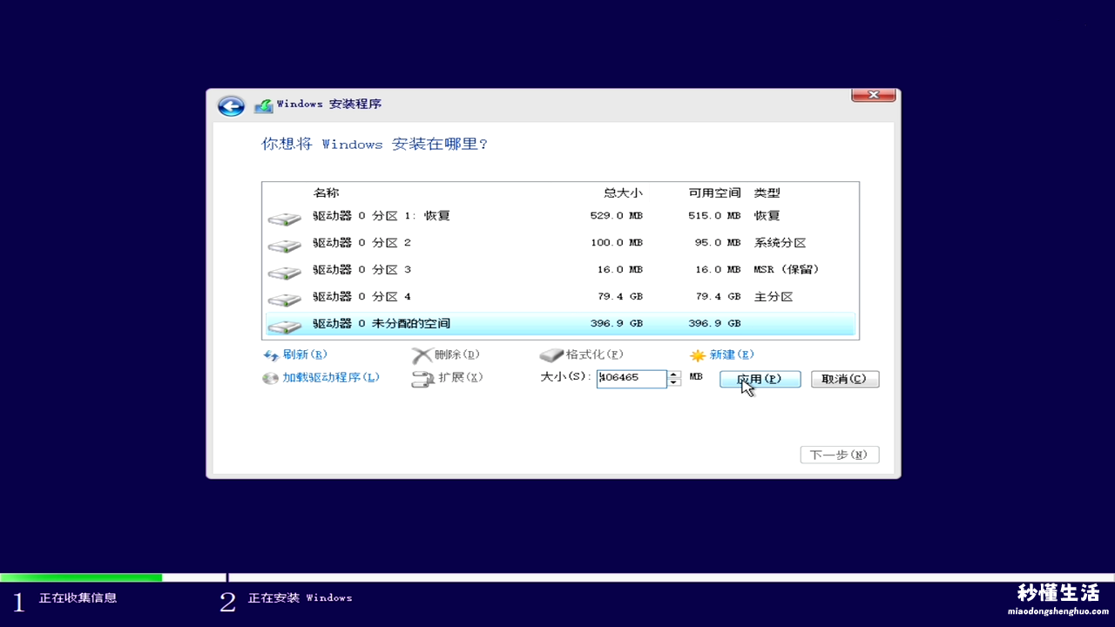Click the size field containing 406465

tap(632, 378)
